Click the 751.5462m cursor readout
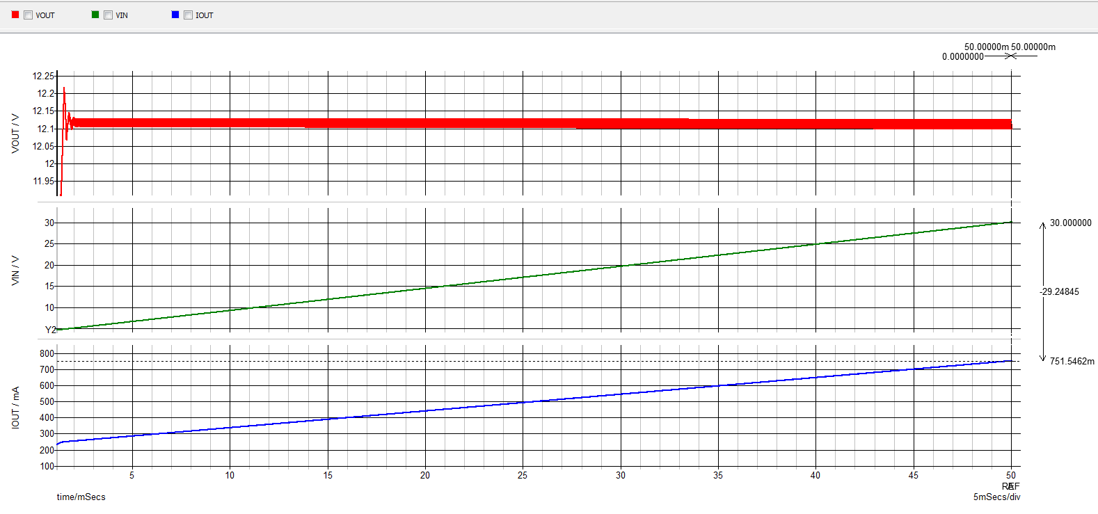 (x=1072, y=361)
